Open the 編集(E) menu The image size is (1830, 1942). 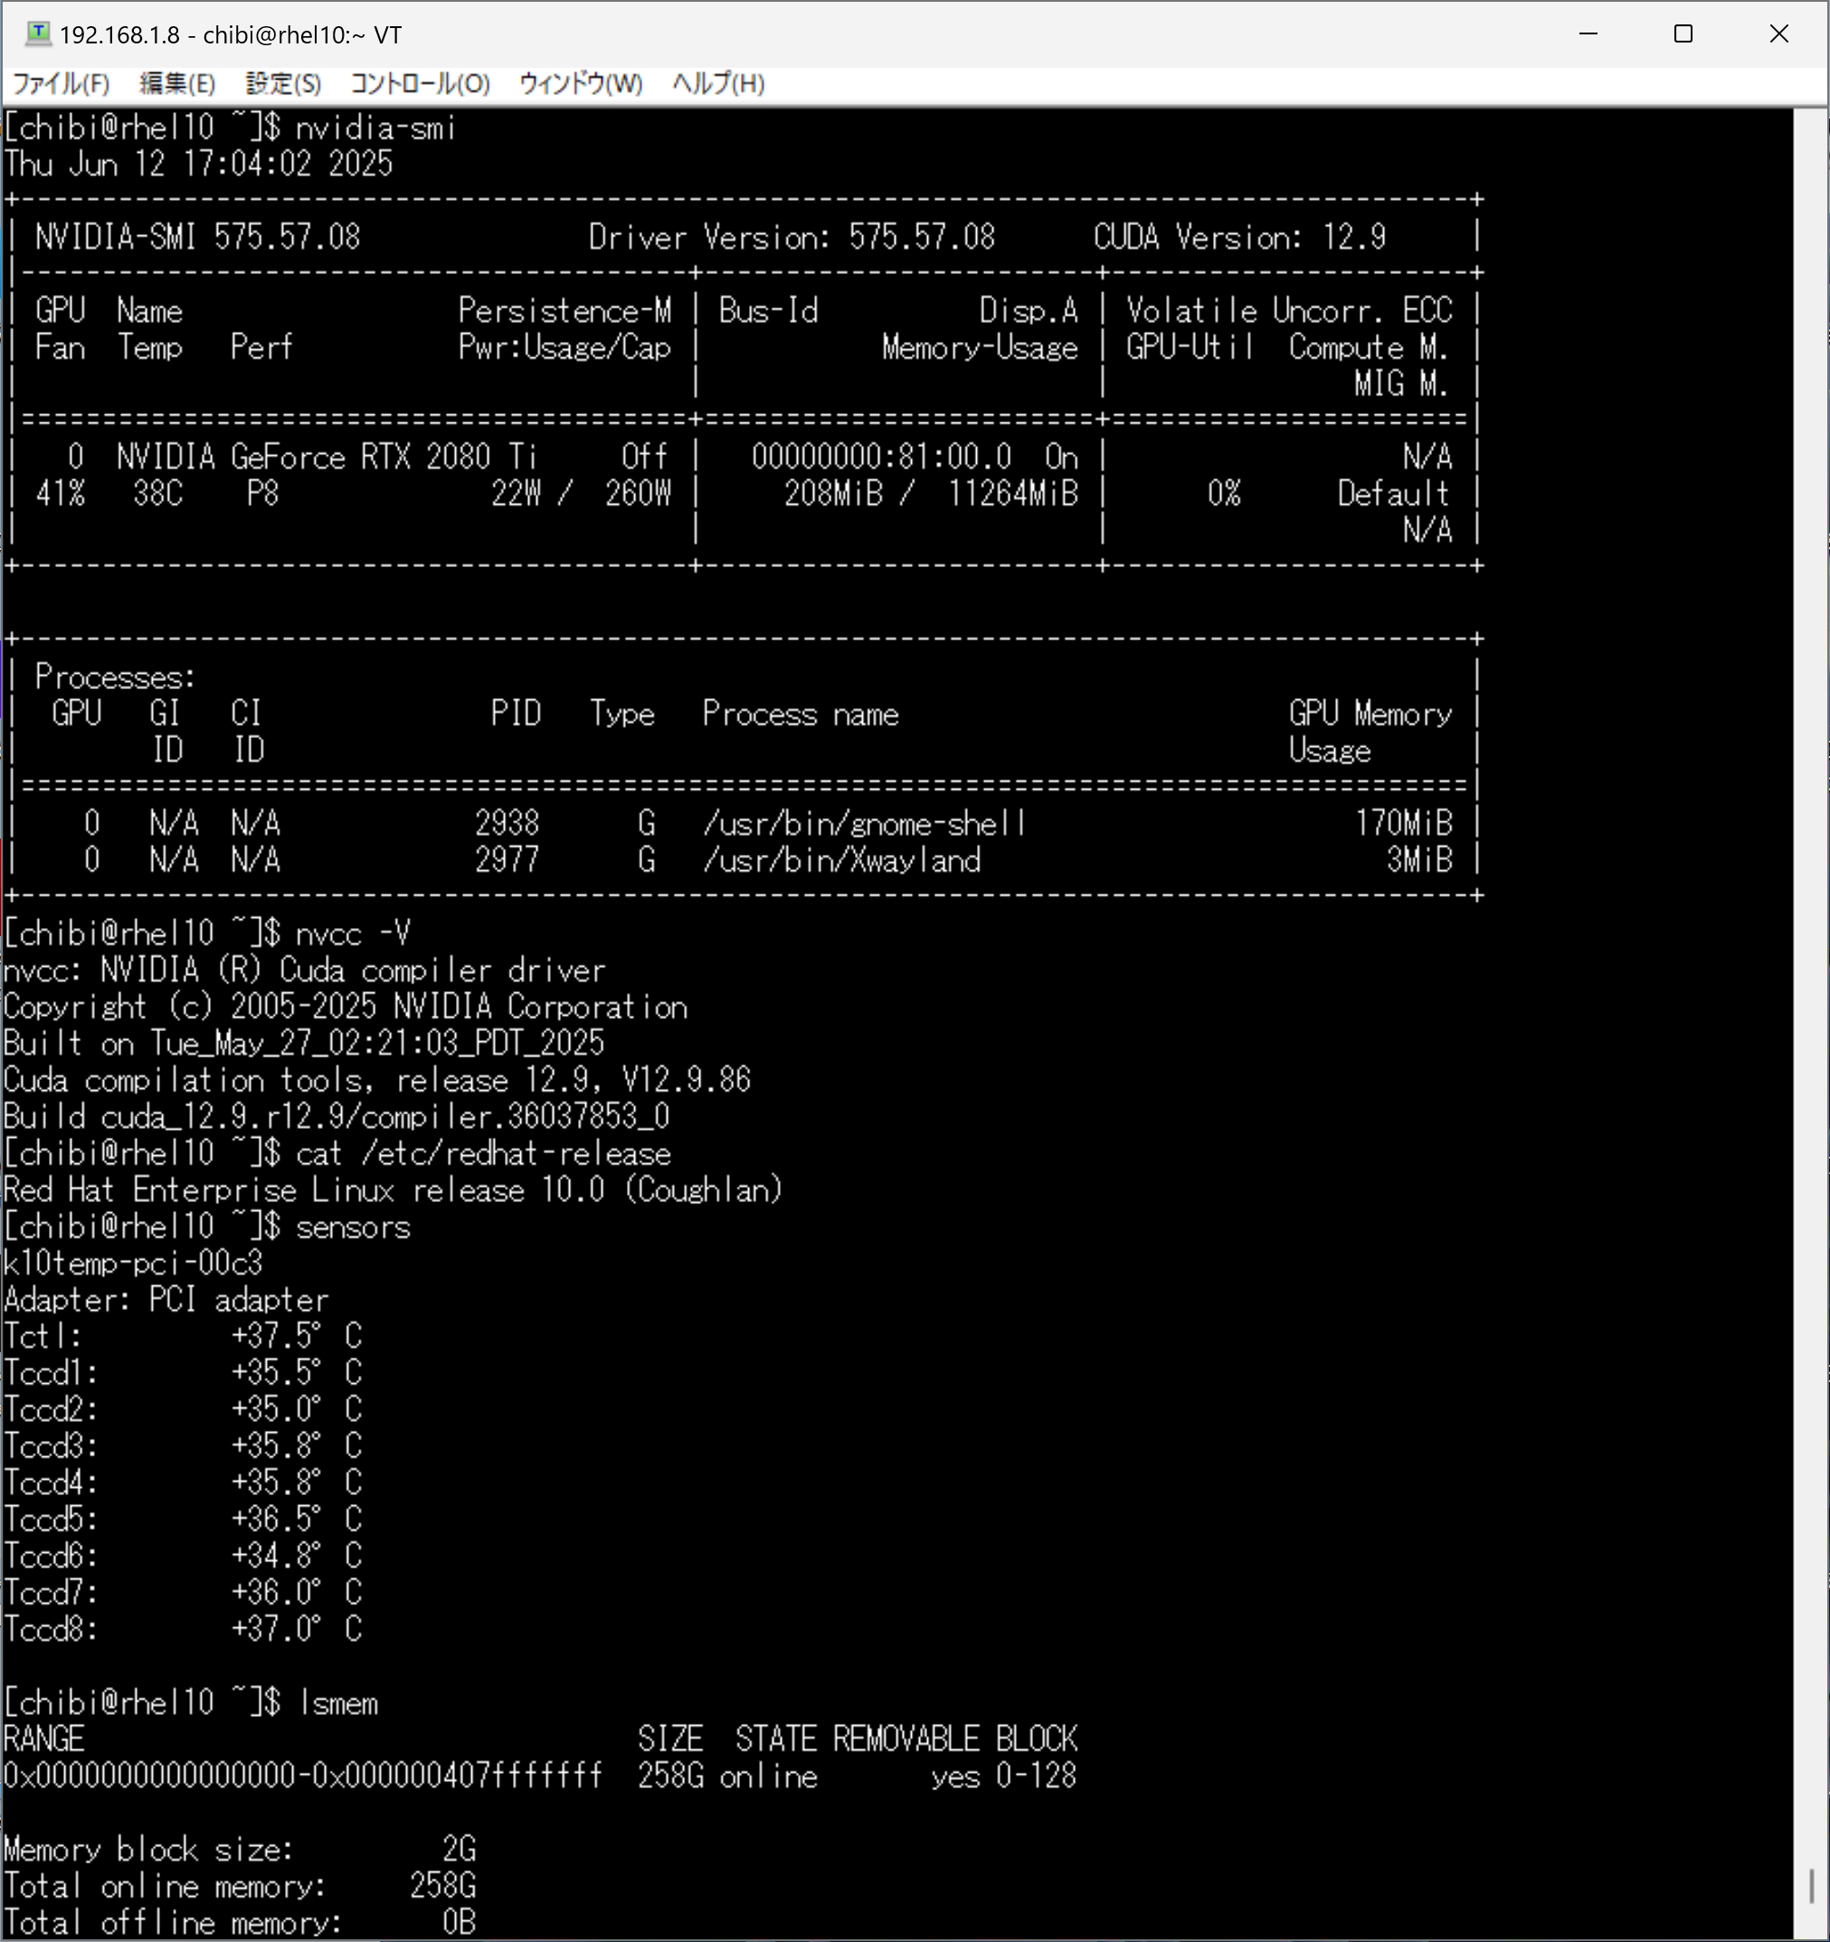click(x=176, y=84)
